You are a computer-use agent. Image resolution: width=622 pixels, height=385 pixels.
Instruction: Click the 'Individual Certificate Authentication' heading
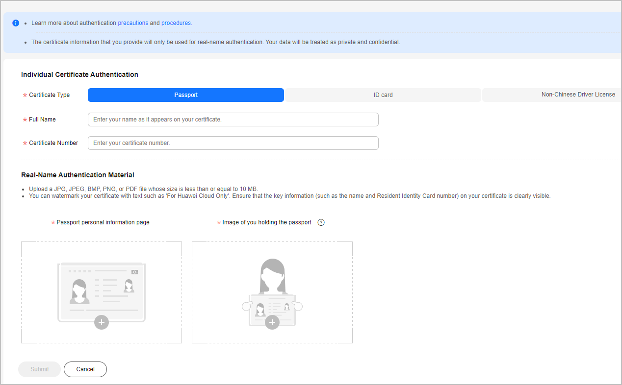pyautogui.click(x=79, y=75)
